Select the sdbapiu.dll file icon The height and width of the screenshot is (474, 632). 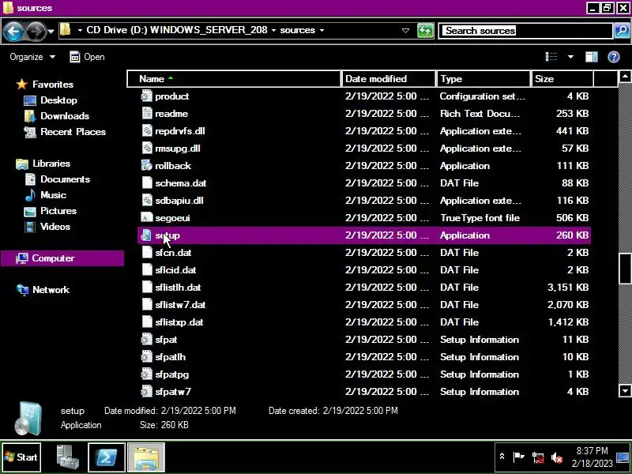coord(147,200)
